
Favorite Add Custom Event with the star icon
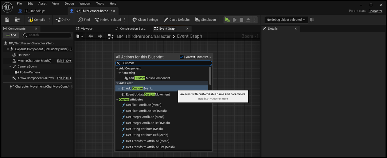tap(119, 88)
